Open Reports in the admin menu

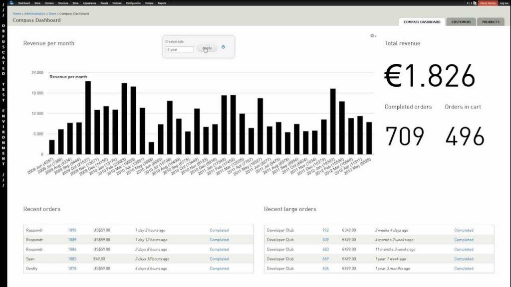(162, 3)
